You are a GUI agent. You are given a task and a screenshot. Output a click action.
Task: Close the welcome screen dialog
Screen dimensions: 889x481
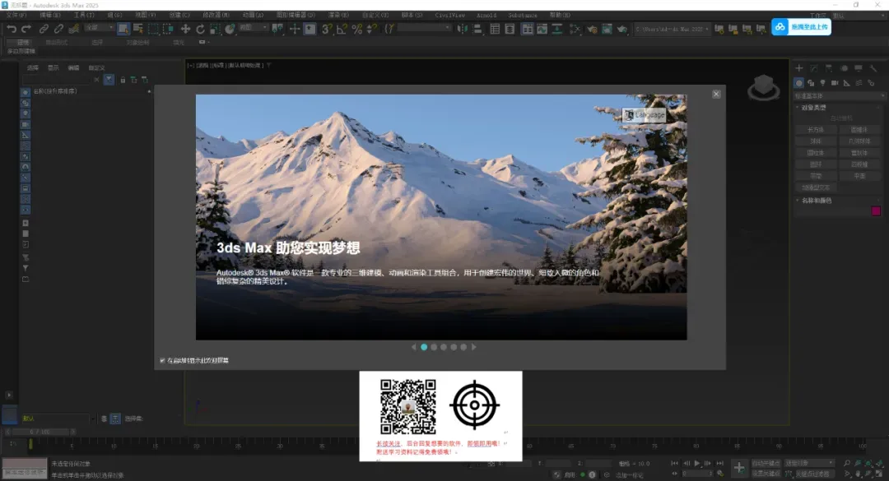click(716, 94)
